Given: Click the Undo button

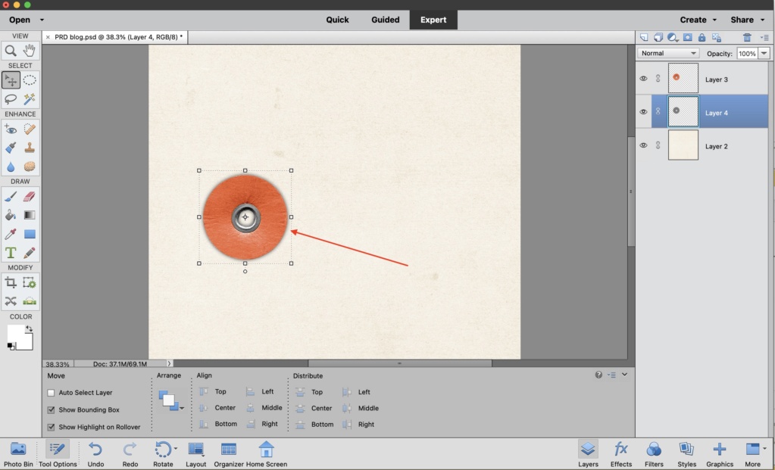Looking at the screenshot, I should (95, 454).
